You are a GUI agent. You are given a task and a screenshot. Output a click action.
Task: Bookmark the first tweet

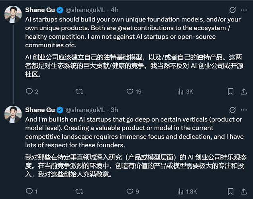(x=231, y=92)
